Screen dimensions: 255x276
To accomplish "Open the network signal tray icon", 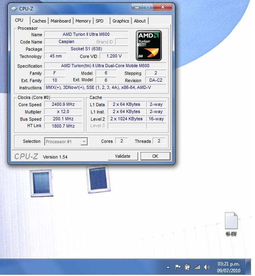I will point(197,268).
